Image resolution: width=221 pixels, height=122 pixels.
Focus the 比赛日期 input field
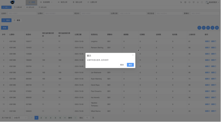coord(133,13)
